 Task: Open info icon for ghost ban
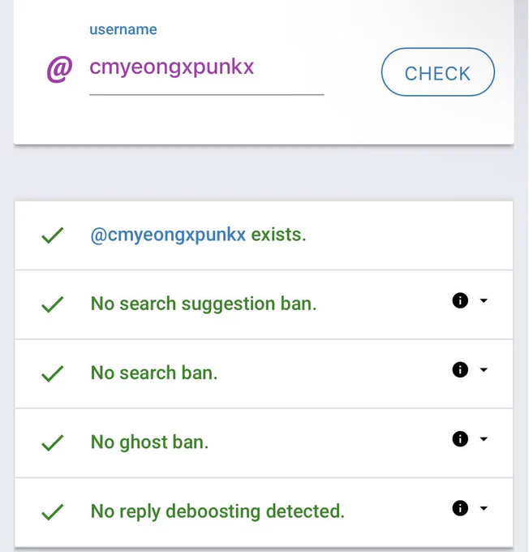coord(460,439)
